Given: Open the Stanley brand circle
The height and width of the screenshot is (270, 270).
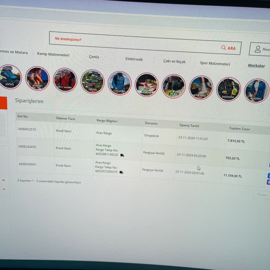Looking at the screenshot, I should coord(38,78).
